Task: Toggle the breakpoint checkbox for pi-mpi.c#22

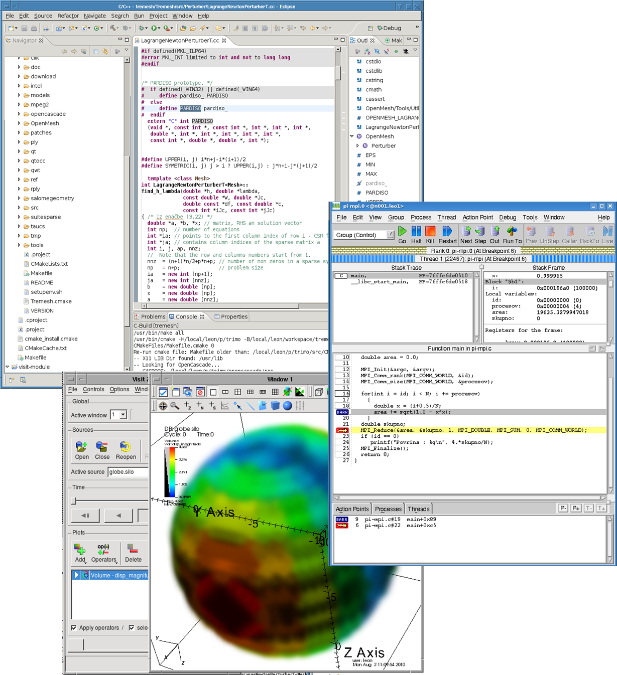Action: pos(342,526)
